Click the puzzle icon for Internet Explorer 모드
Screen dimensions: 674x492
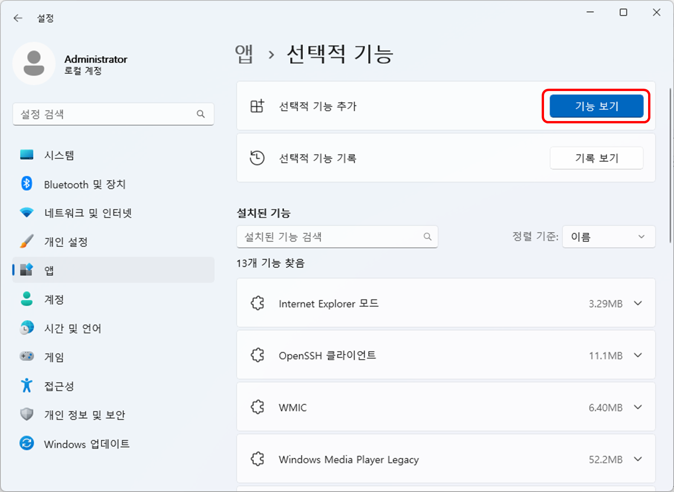tap(258, 304)
